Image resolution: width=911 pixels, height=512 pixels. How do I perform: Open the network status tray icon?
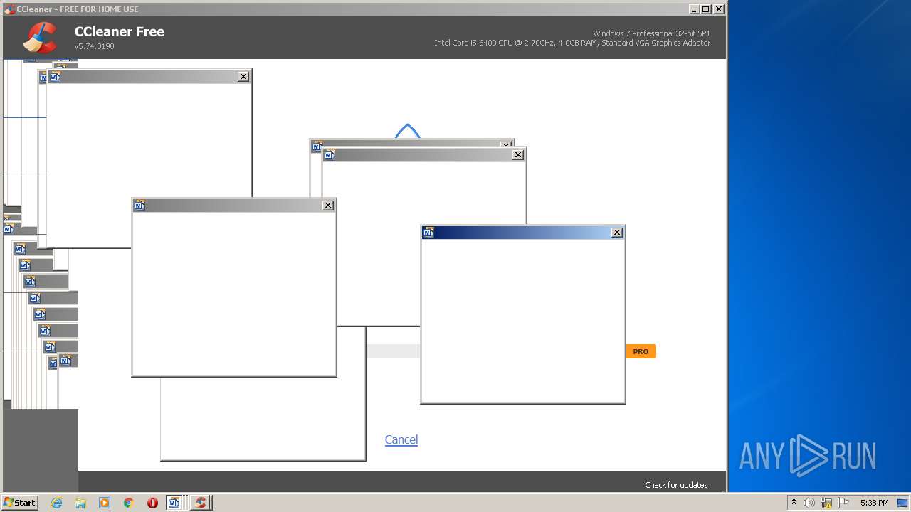[x=826, y=503]
